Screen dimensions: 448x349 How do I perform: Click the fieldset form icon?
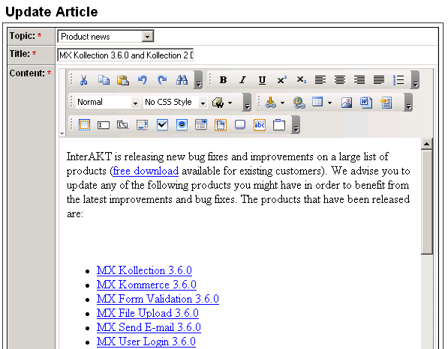279,125
